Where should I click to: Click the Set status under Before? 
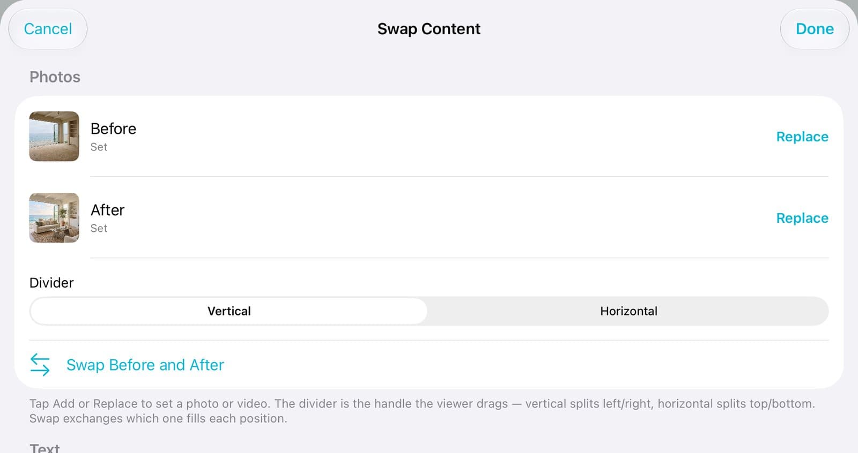99,147
